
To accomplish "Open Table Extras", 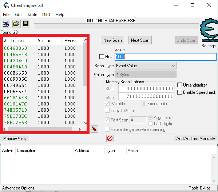I will coord(200,188).
